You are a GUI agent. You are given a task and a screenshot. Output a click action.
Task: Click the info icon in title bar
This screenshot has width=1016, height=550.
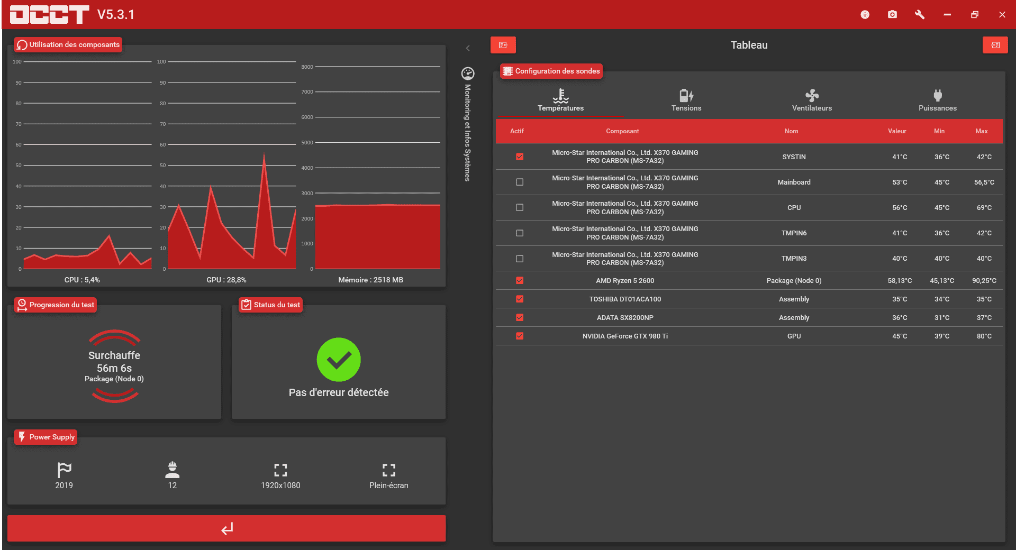point(865,15)
